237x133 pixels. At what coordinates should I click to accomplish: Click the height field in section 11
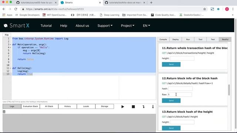click(x=182, y=58)
